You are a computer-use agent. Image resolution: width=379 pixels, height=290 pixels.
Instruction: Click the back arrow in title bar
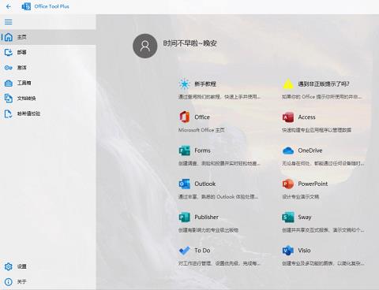tap(9, 6)
